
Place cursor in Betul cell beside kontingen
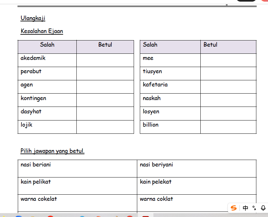[105, 100]
